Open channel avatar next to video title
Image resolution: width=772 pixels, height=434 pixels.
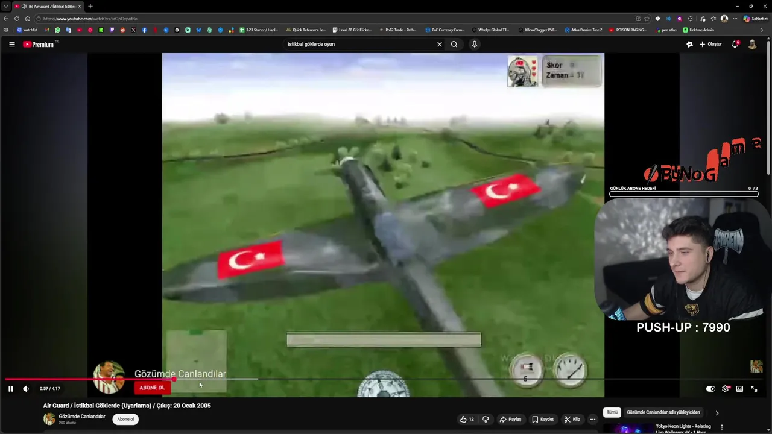point(49,419)
